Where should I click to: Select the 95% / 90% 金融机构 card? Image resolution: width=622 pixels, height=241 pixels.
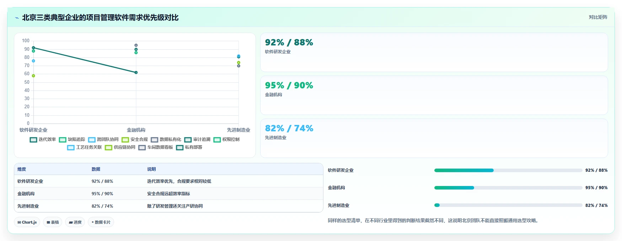pos(434,95)
